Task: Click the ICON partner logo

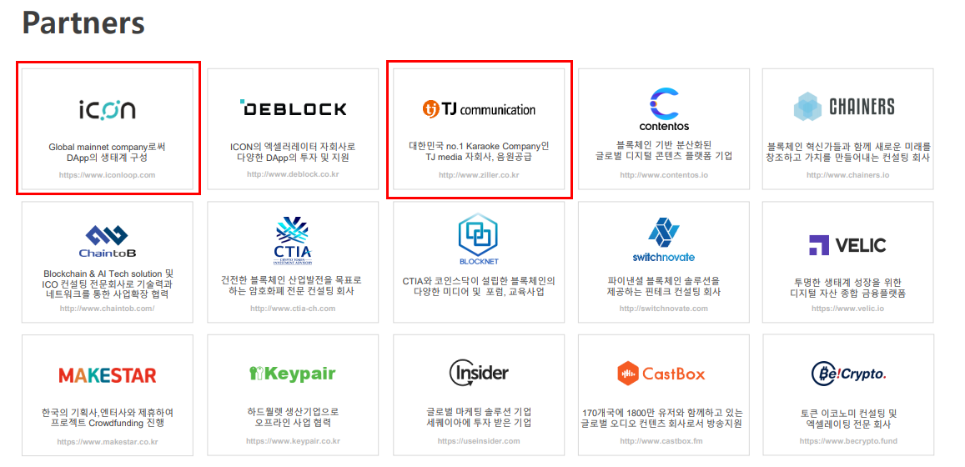Action: tap(107, 109)
